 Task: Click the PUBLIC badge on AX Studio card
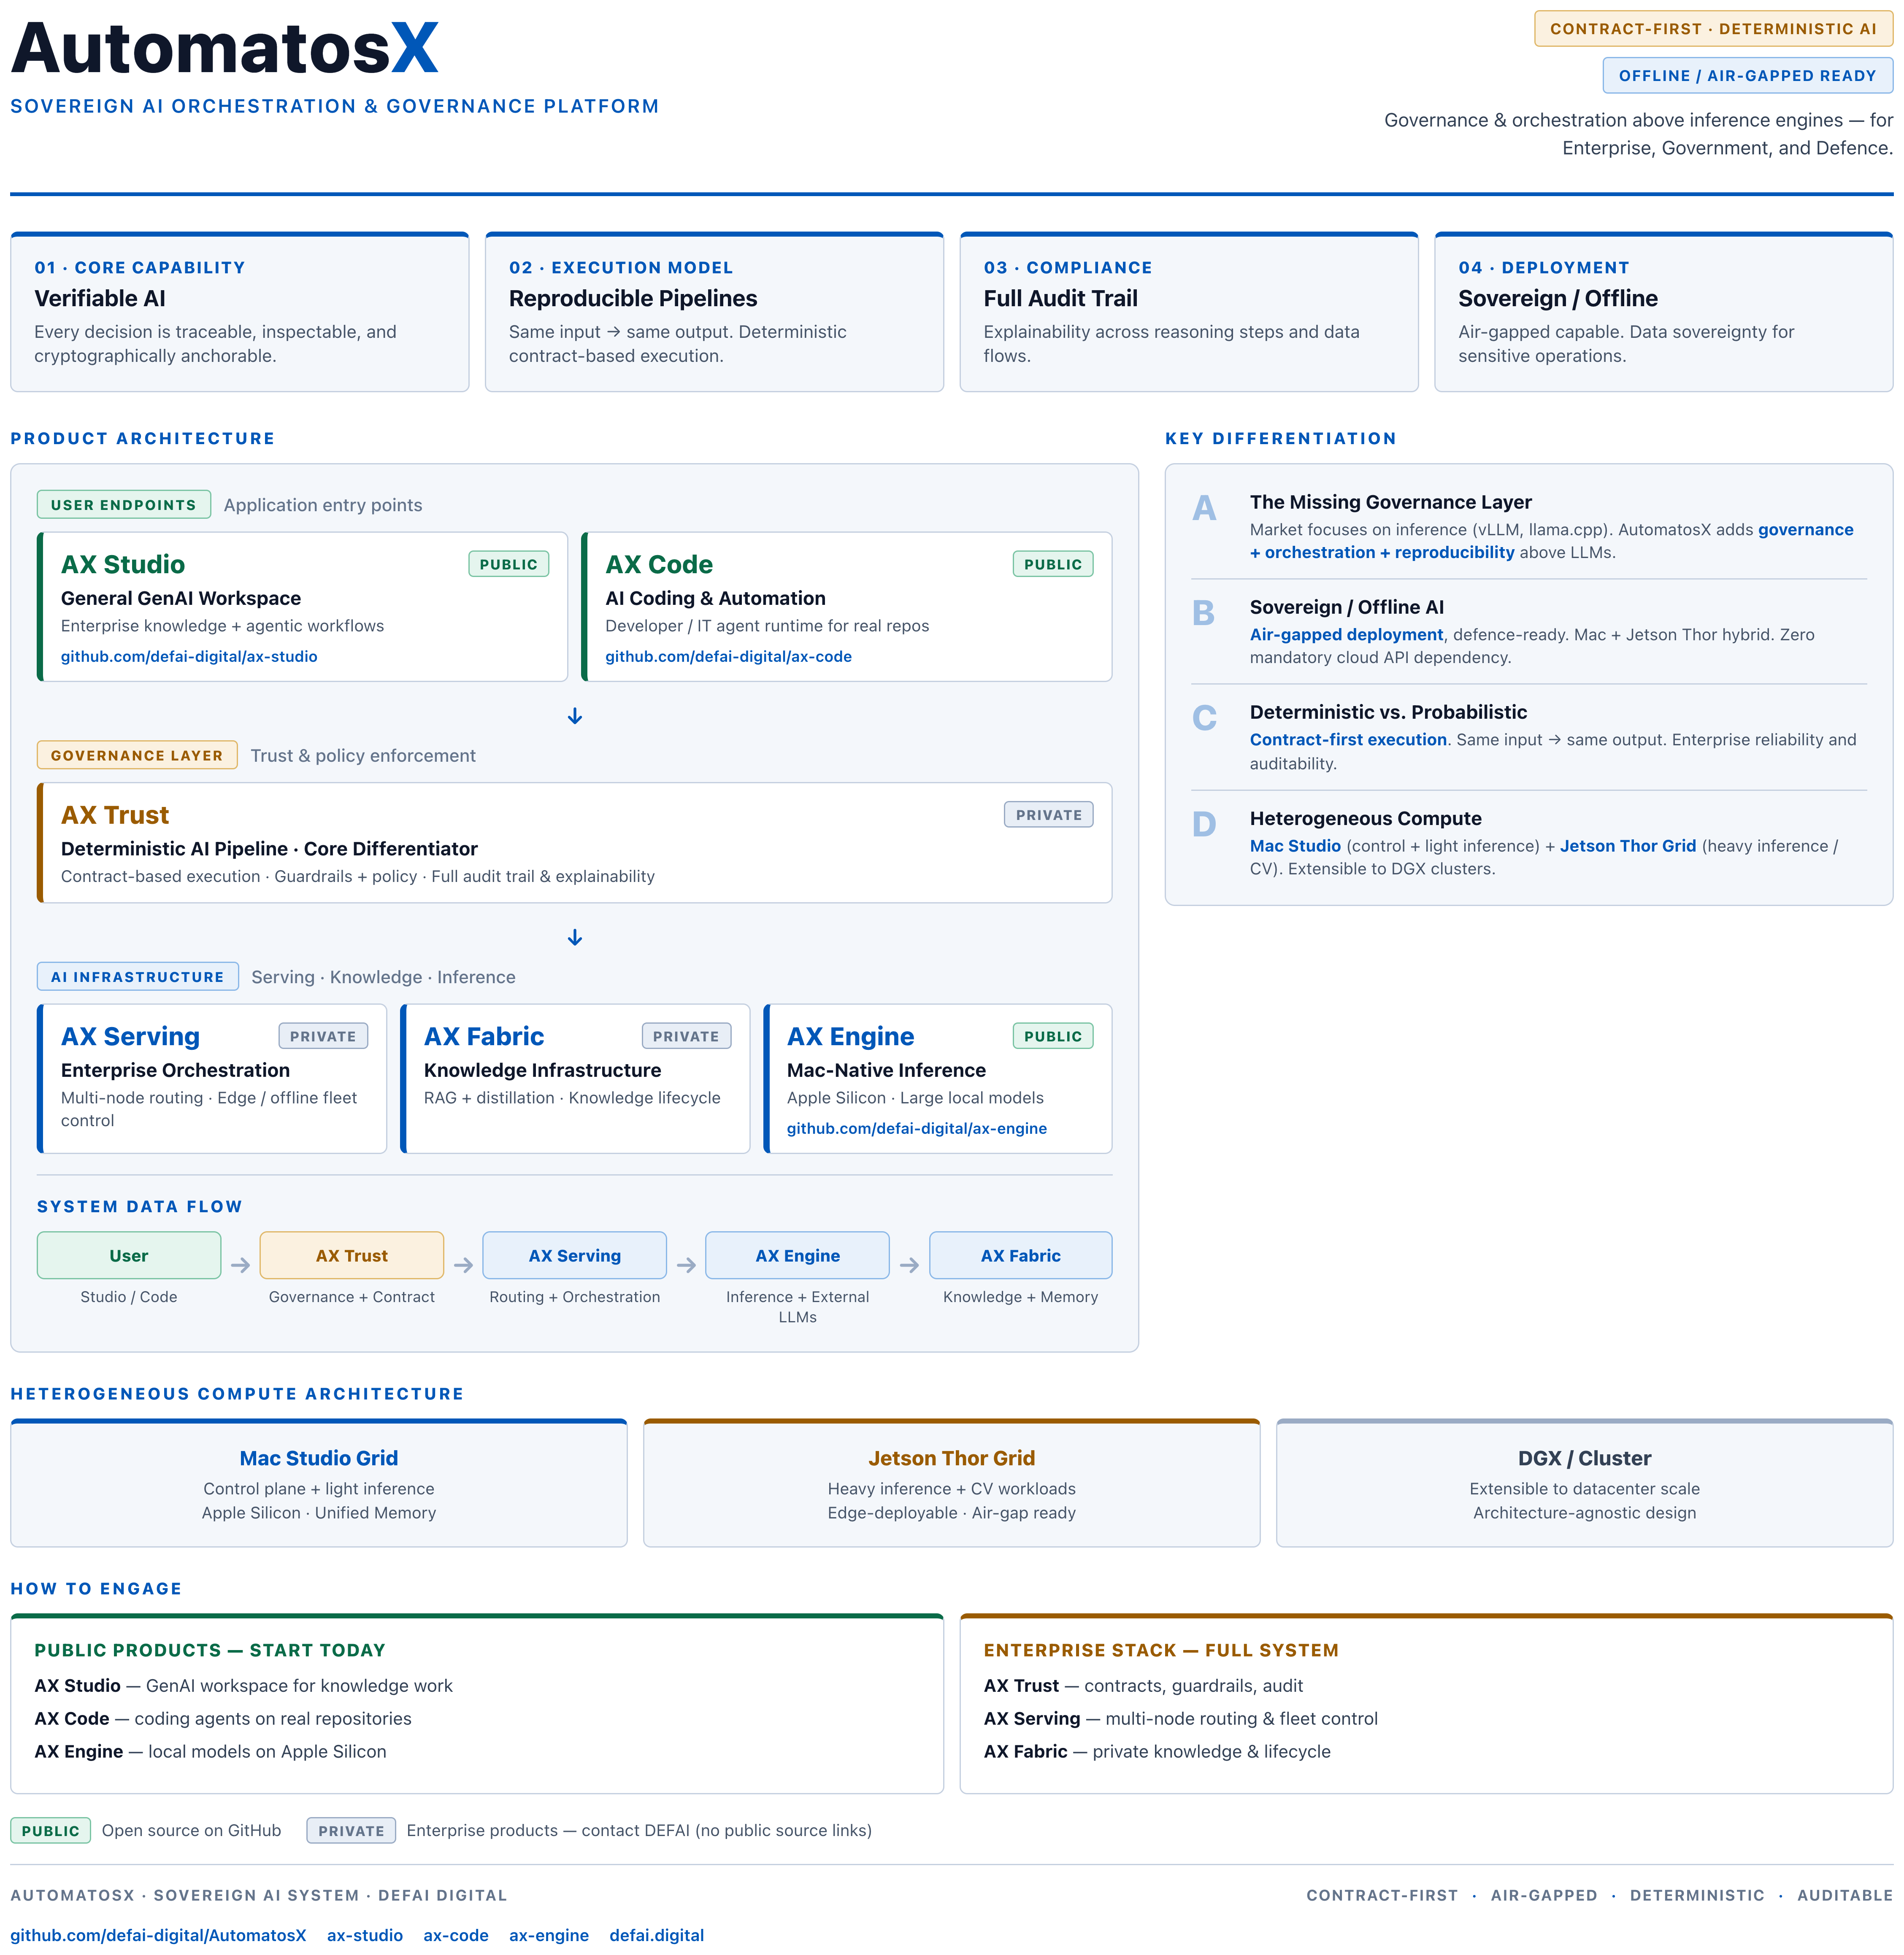[508, 565]
